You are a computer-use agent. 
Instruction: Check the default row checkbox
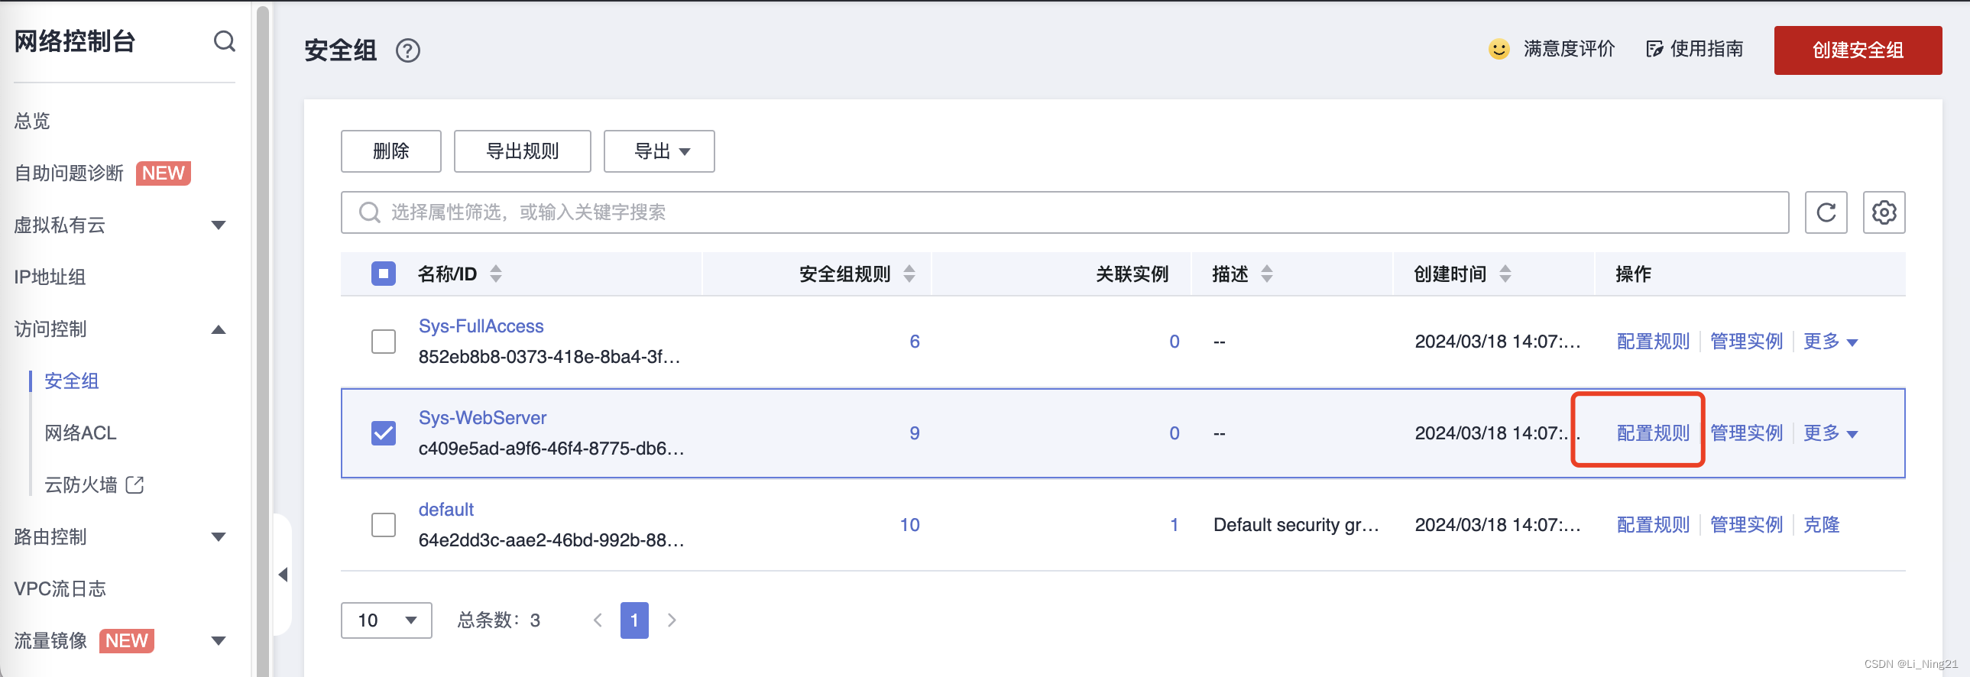tap(383, 525)
